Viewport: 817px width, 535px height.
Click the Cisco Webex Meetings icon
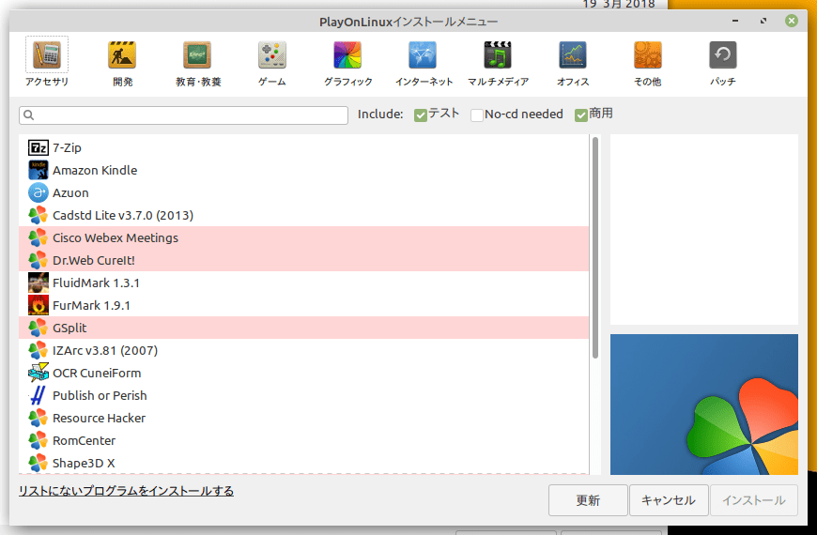click(39, 238)
